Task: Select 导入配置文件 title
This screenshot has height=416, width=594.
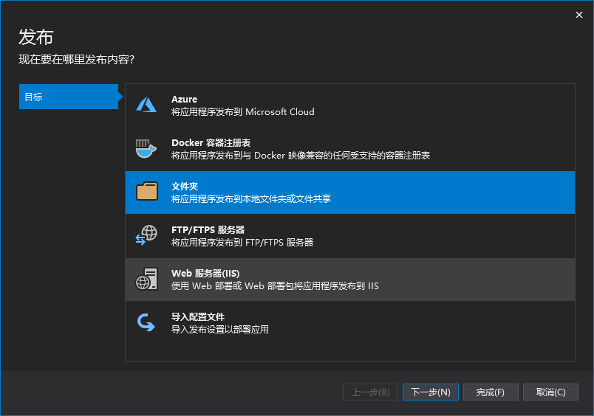Action: tap(198, 317)
